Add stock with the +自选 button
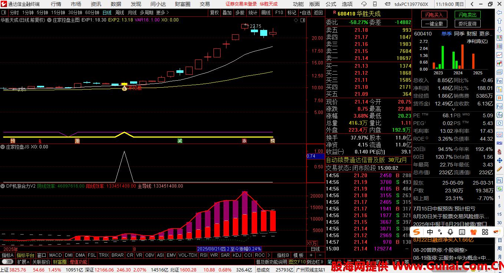504x273 pixels. pyautogui.click(x=305, y=13)
